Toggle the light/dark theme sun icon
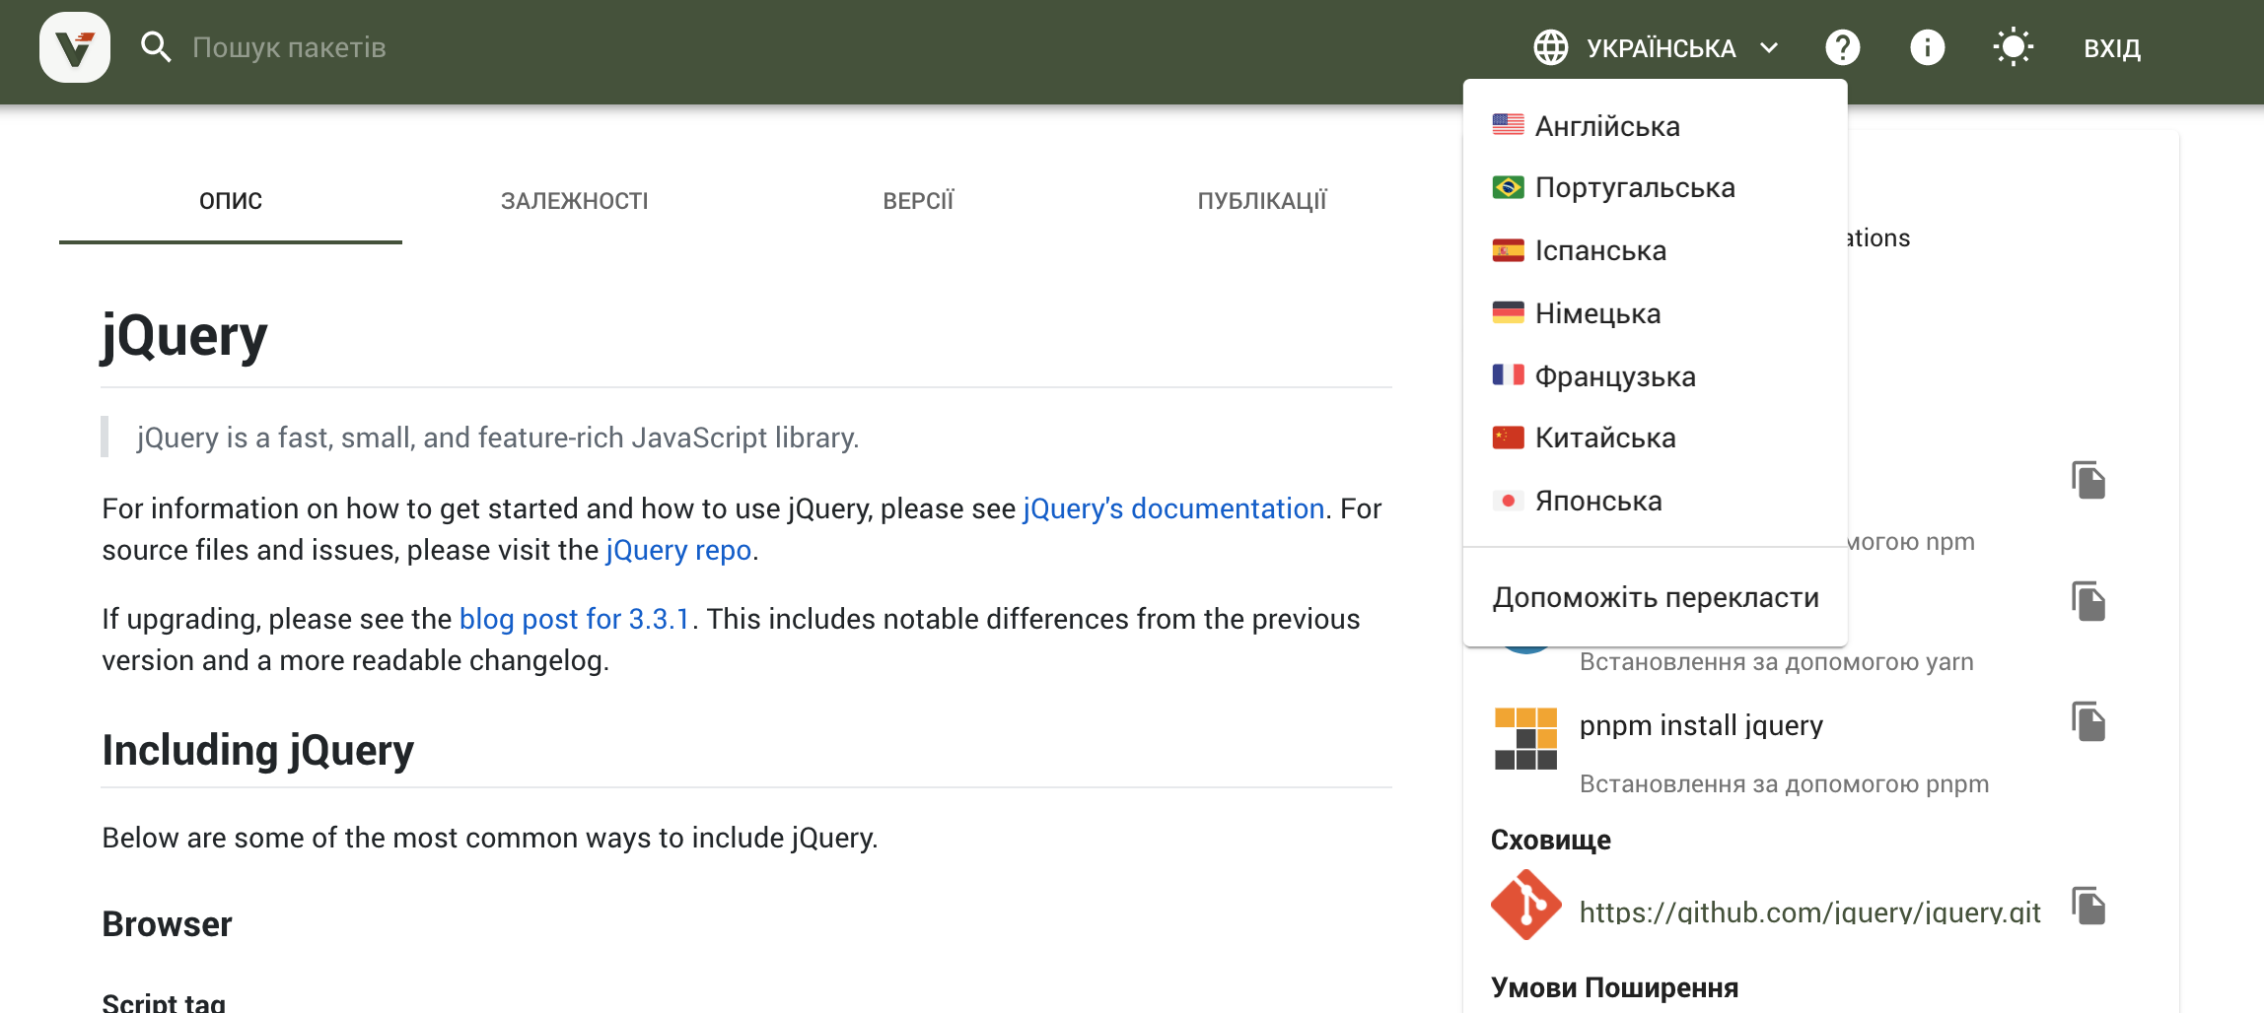Screen dimensions: 2264x1013 click(x=2013, y=47)
